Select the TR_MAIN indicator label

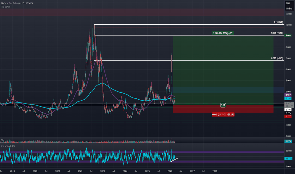click(x=5, y=6)
